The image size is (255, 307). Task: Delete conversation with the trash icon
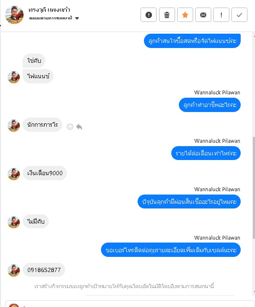167,15
